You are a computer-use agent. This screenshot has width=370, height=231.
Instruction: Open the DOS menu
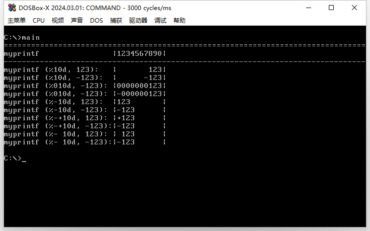(97, 21)
